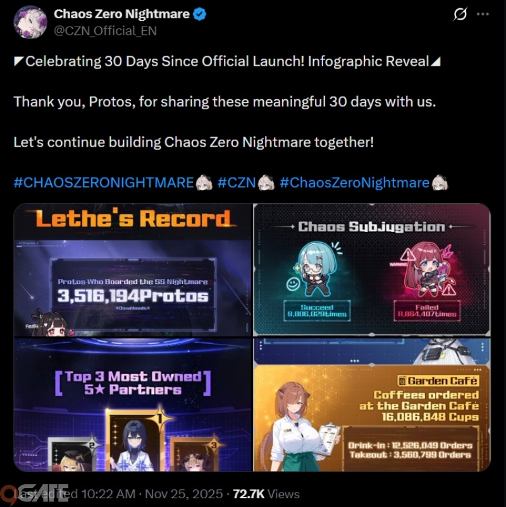Open the @CZN_Official_EN handle
506x507 pixels.
(x=105, y=31)
